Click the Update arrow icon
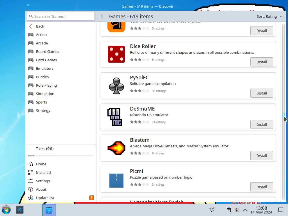The image size is (288, 216). [x=31, y=198]
